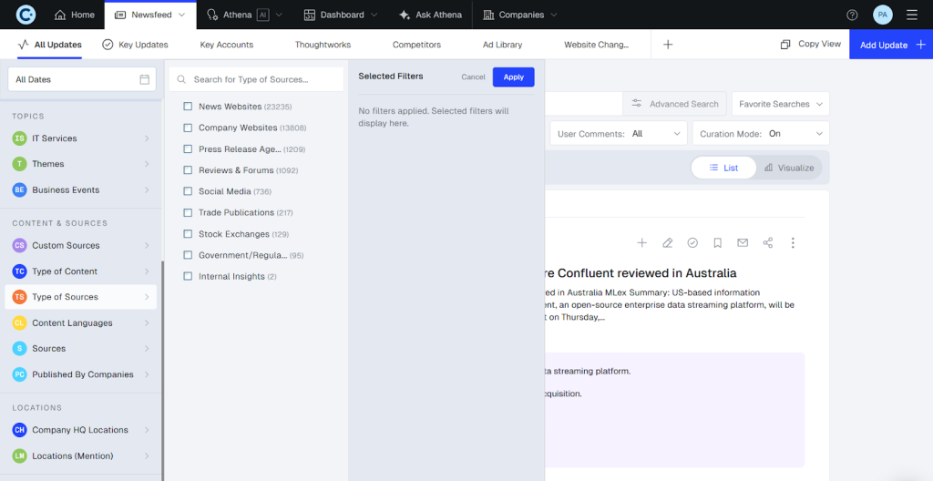Switch to the Visualize view toggle
933x481 pixels.
click(789, 168)
